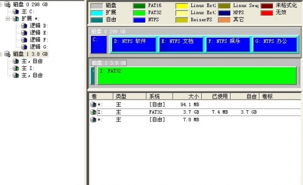Select 逻辑 G: in the tree
The height and width of the screenshot is (185, 303).
(39, 47)
